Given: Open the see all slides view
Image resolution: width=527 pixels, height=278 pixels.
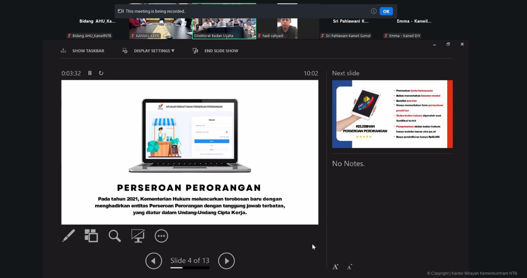Looking at the screenshot, I should (91, 236).
